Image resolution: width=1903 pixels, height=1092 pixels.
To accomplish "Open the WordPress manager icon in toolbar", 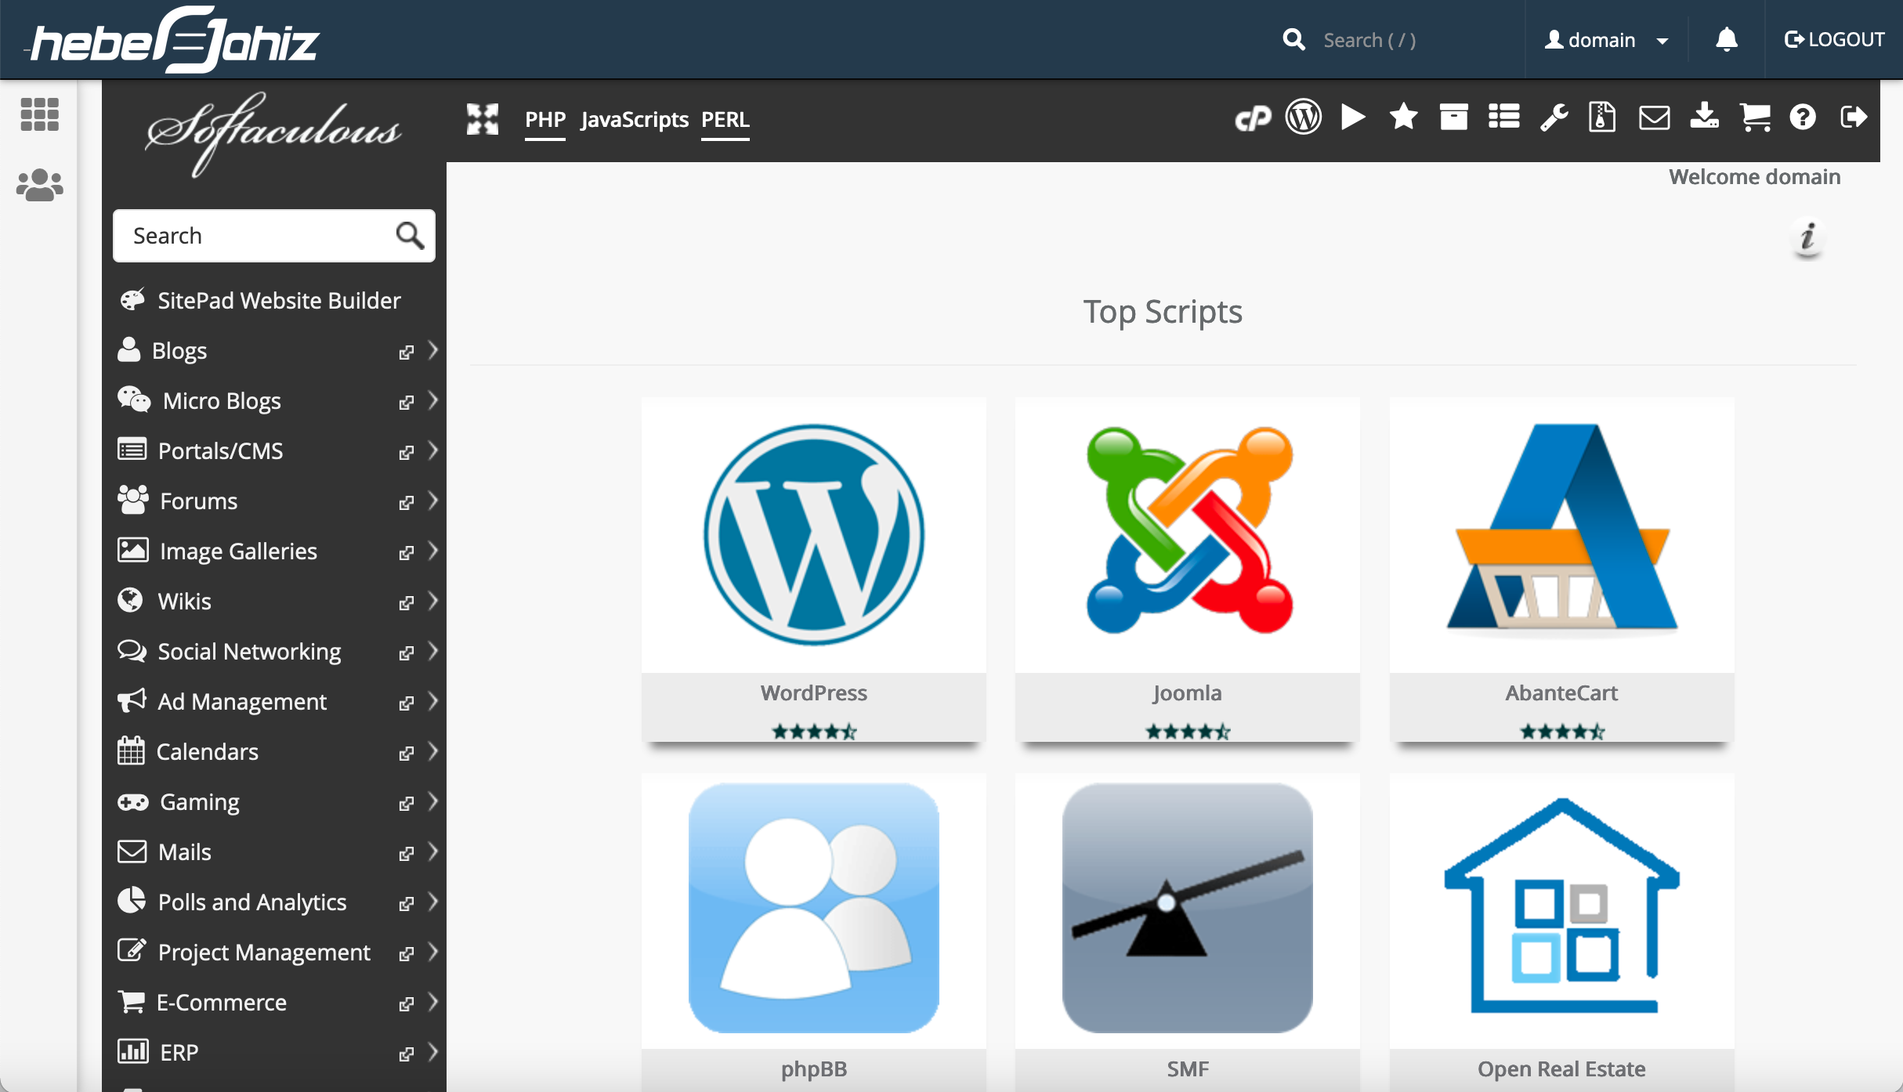I will coord(1304,118).
